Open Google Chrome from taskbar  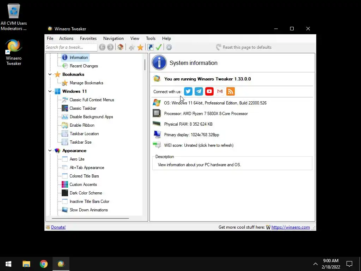(x=44, y=264)
